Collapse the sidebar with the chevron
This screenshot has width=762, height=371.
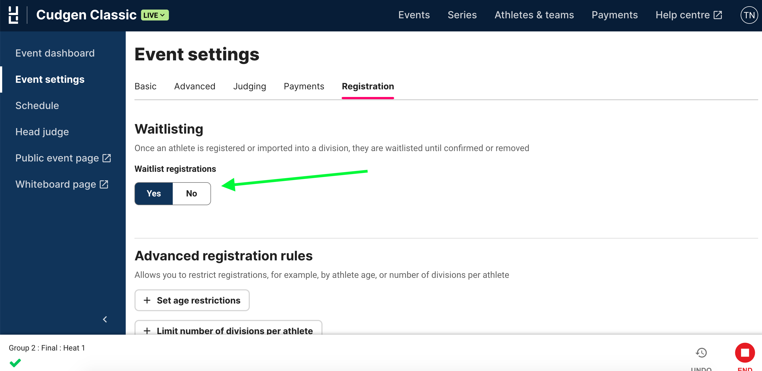click(105, 319)
